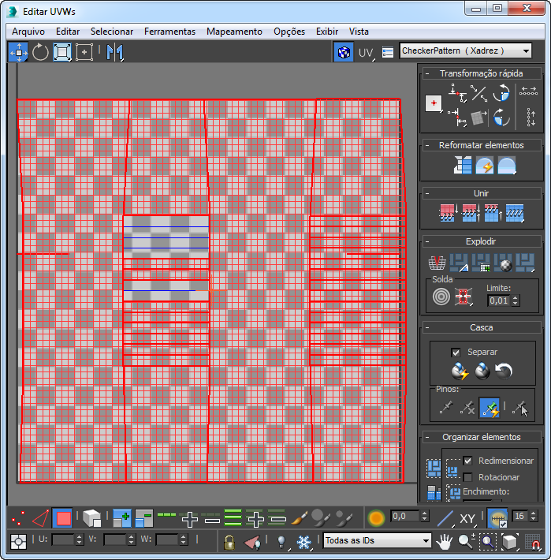The image size is (551, 560).
Task: Click Straighten selection icon in Reformatar elementos
Action: (463, 165)
